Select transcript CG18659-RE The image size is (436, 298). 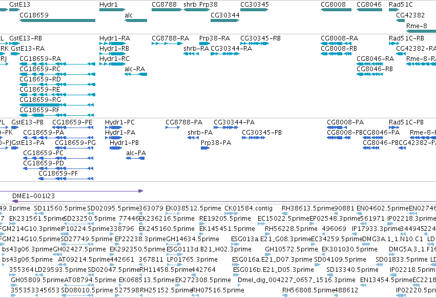(40, 90)
